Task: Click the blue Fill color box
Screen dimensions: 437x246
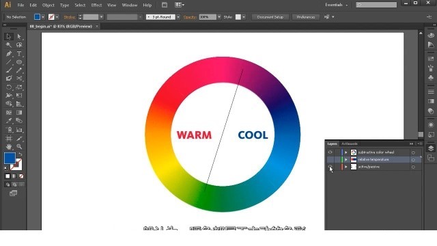Action: (10, 158)
